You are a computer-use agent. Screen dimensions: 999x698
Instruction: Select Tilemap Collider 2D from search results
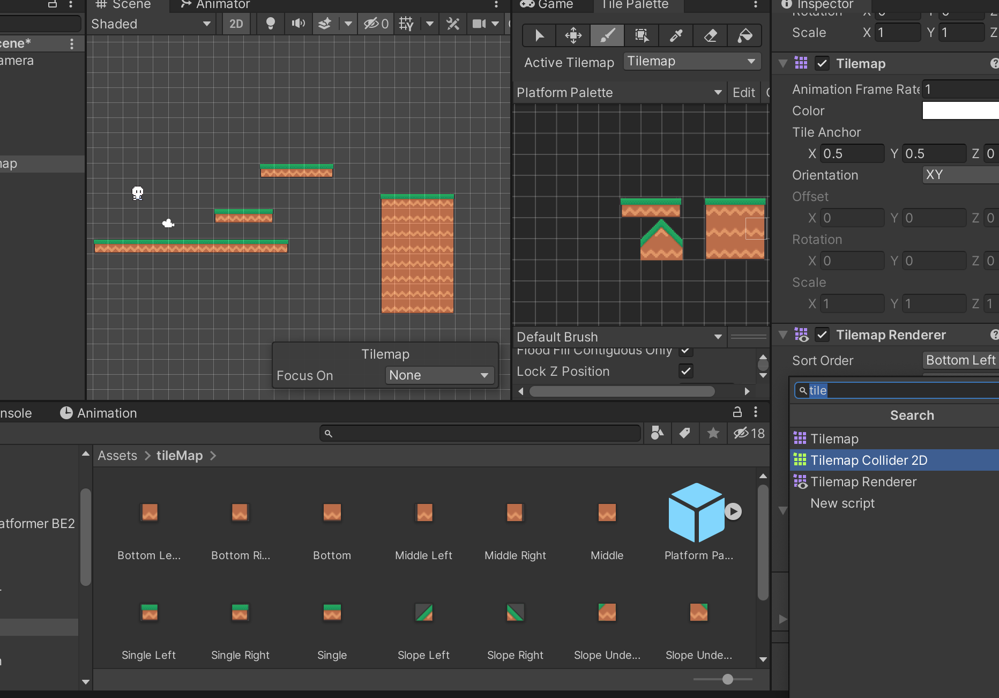pyautogui.click(x=868, y=461)
